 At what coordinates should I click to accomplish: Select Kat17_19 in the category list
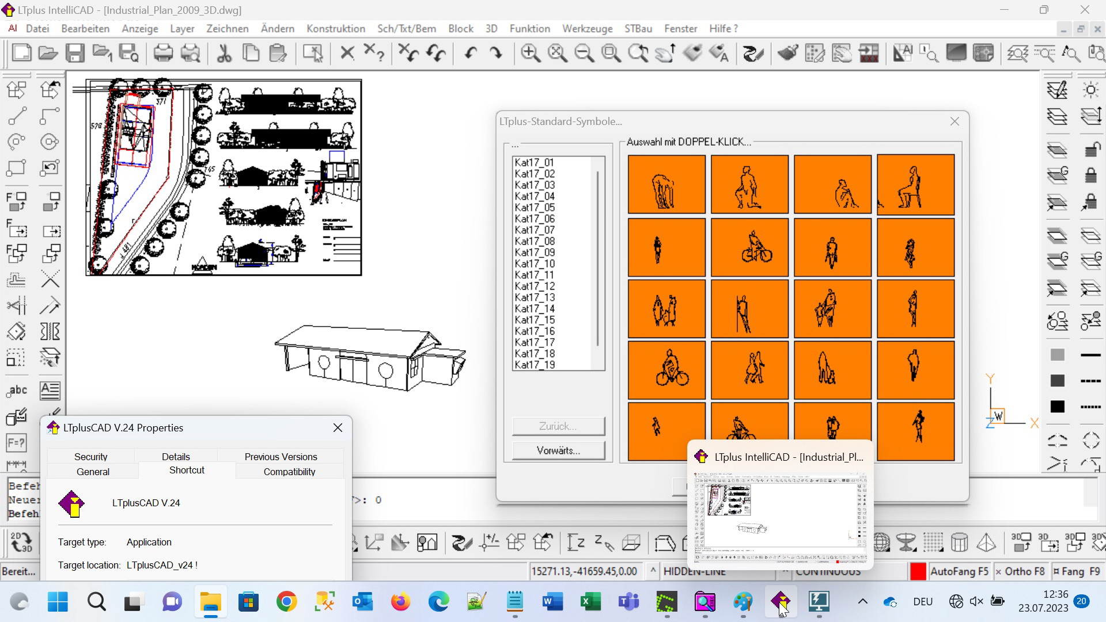point(535,365)
